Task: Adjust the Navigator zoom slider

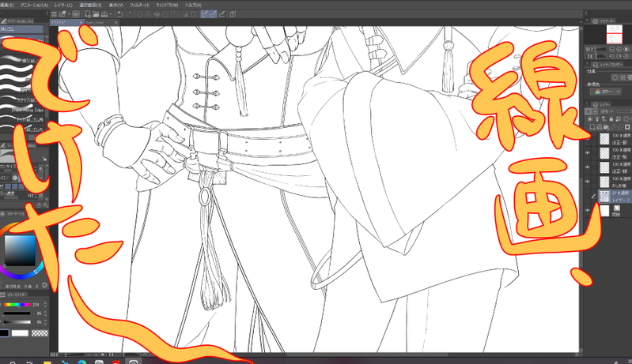Action: pyautogui.click(x=600, y=49)
